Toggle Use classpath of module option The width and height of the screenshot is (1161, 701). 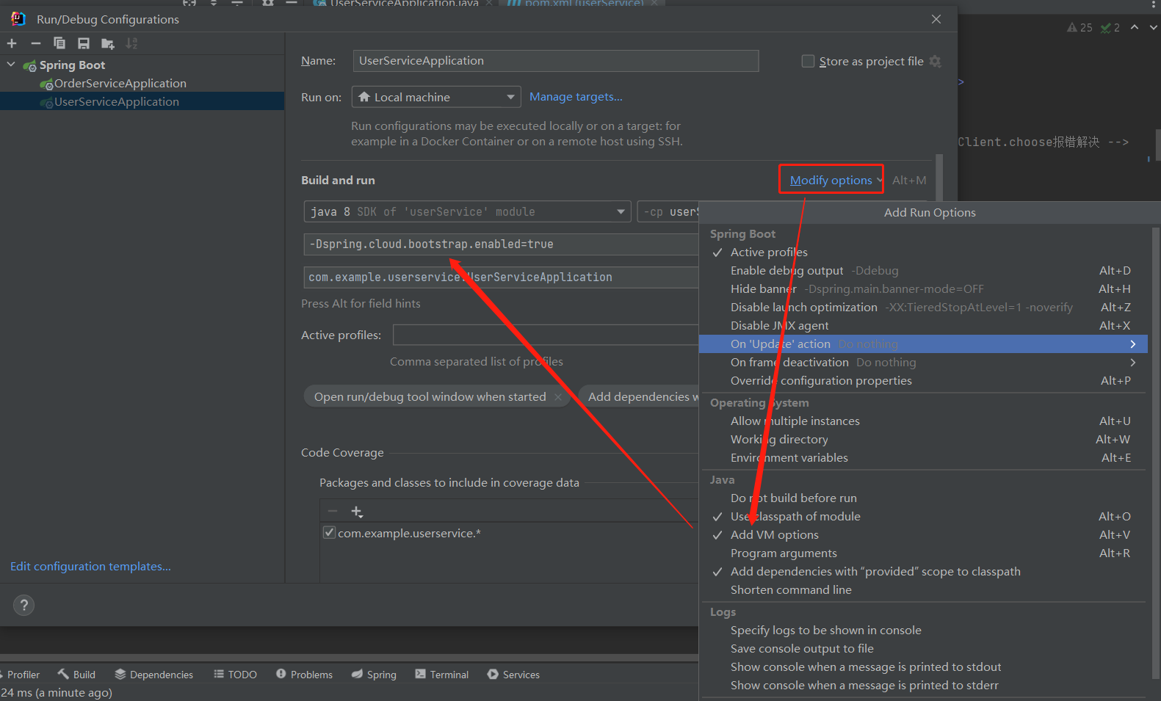point(922,517)
